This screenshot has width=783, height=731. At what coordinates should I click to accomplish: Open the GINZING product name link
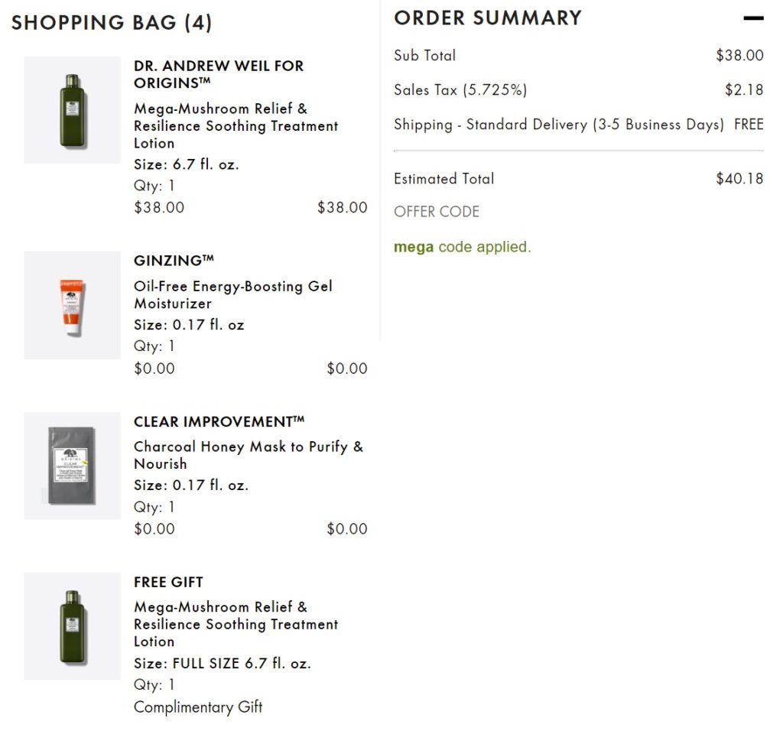click(x=174, y=261)
